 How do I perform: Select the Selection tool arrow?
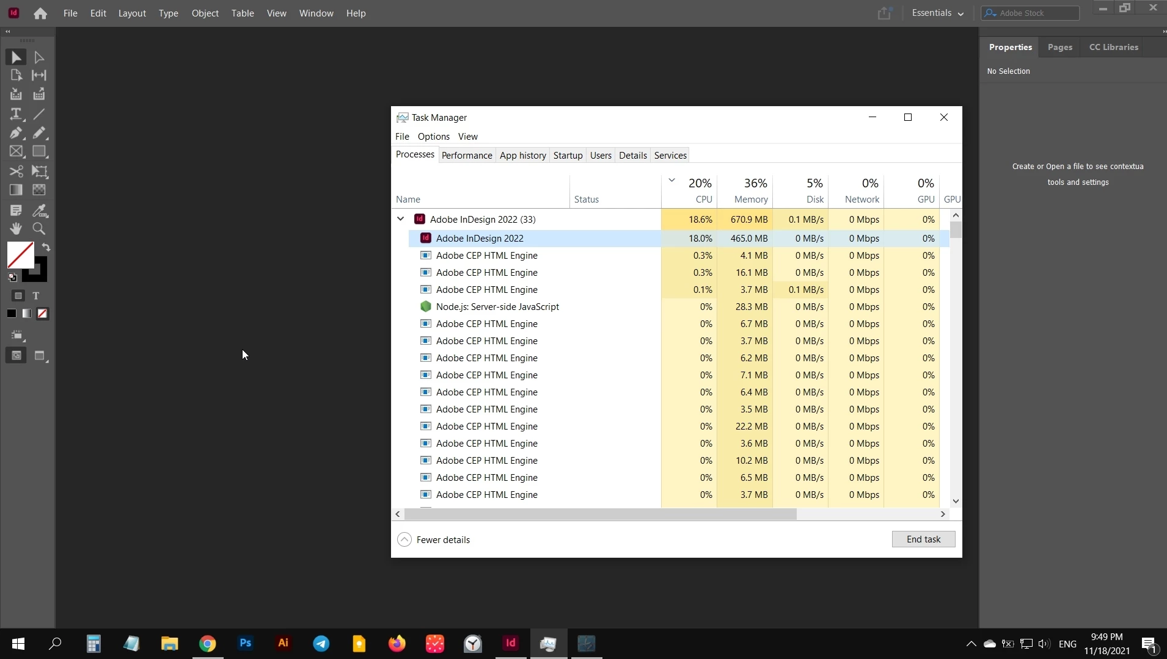[16, 57]
